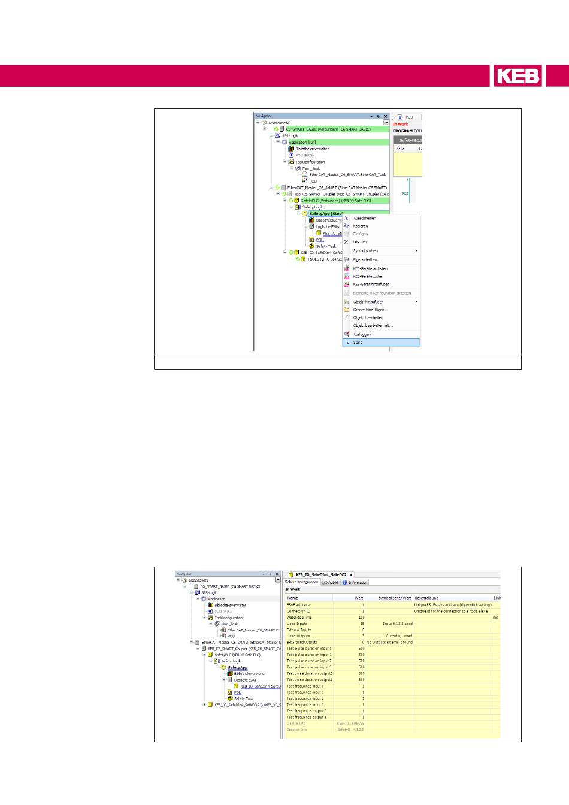Click the icon beside KEB-Geräte auflisten
569x805 pixels.
(346, 268)
